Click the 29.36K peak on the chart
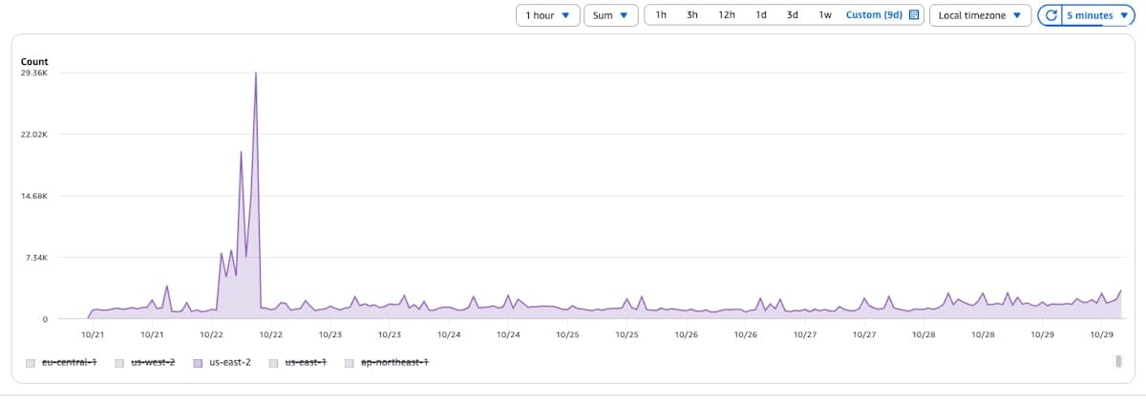The width and height of the screenshot is (1146, 404). click(x=256, y=74)
